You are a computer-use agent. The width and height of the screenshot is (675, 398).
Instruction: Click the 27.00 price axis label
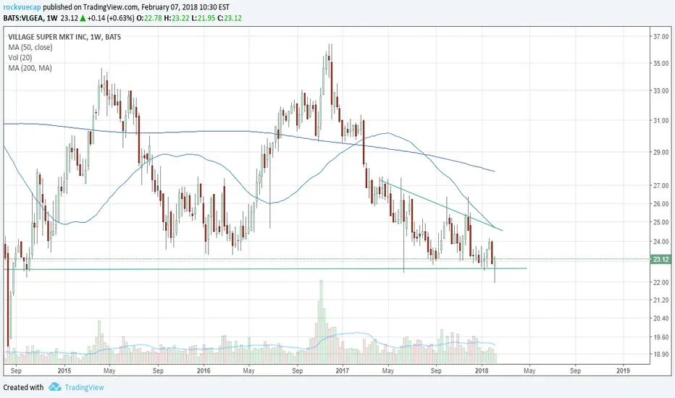coord(661,186)
